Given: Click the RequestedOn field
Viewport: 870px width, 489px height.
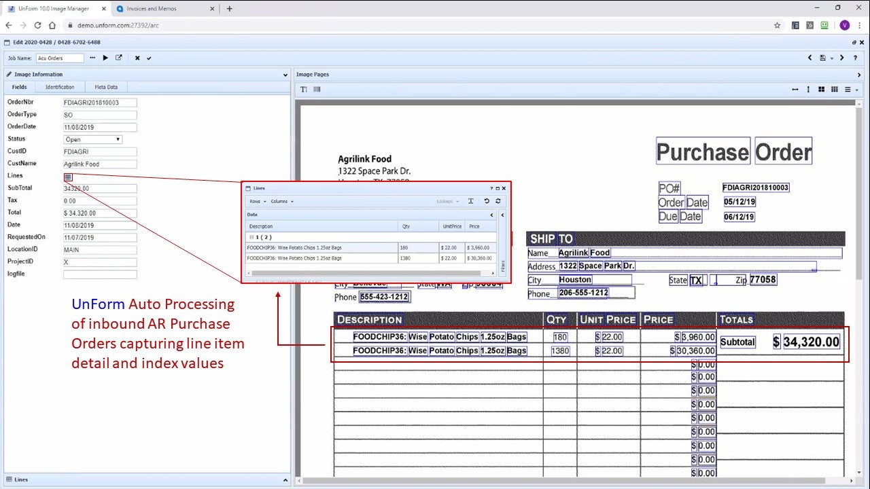Looking at the screenshot, I should tap(100, 237).
